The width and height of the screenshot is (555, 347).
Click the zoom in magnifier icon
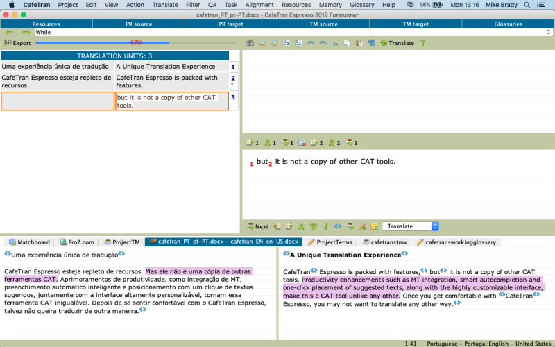click(262, 43)
